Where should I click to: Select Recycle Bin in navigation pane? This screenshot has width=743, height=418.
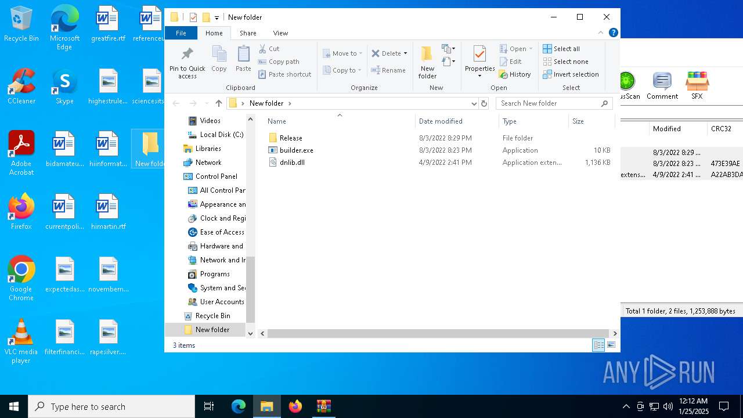coord(207,316)
